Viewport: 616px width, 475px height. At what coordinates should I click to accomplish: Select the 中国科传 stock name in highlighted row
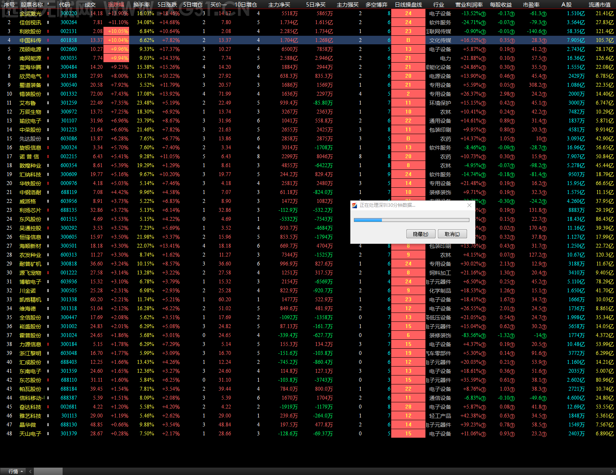(x=30, y=40)
